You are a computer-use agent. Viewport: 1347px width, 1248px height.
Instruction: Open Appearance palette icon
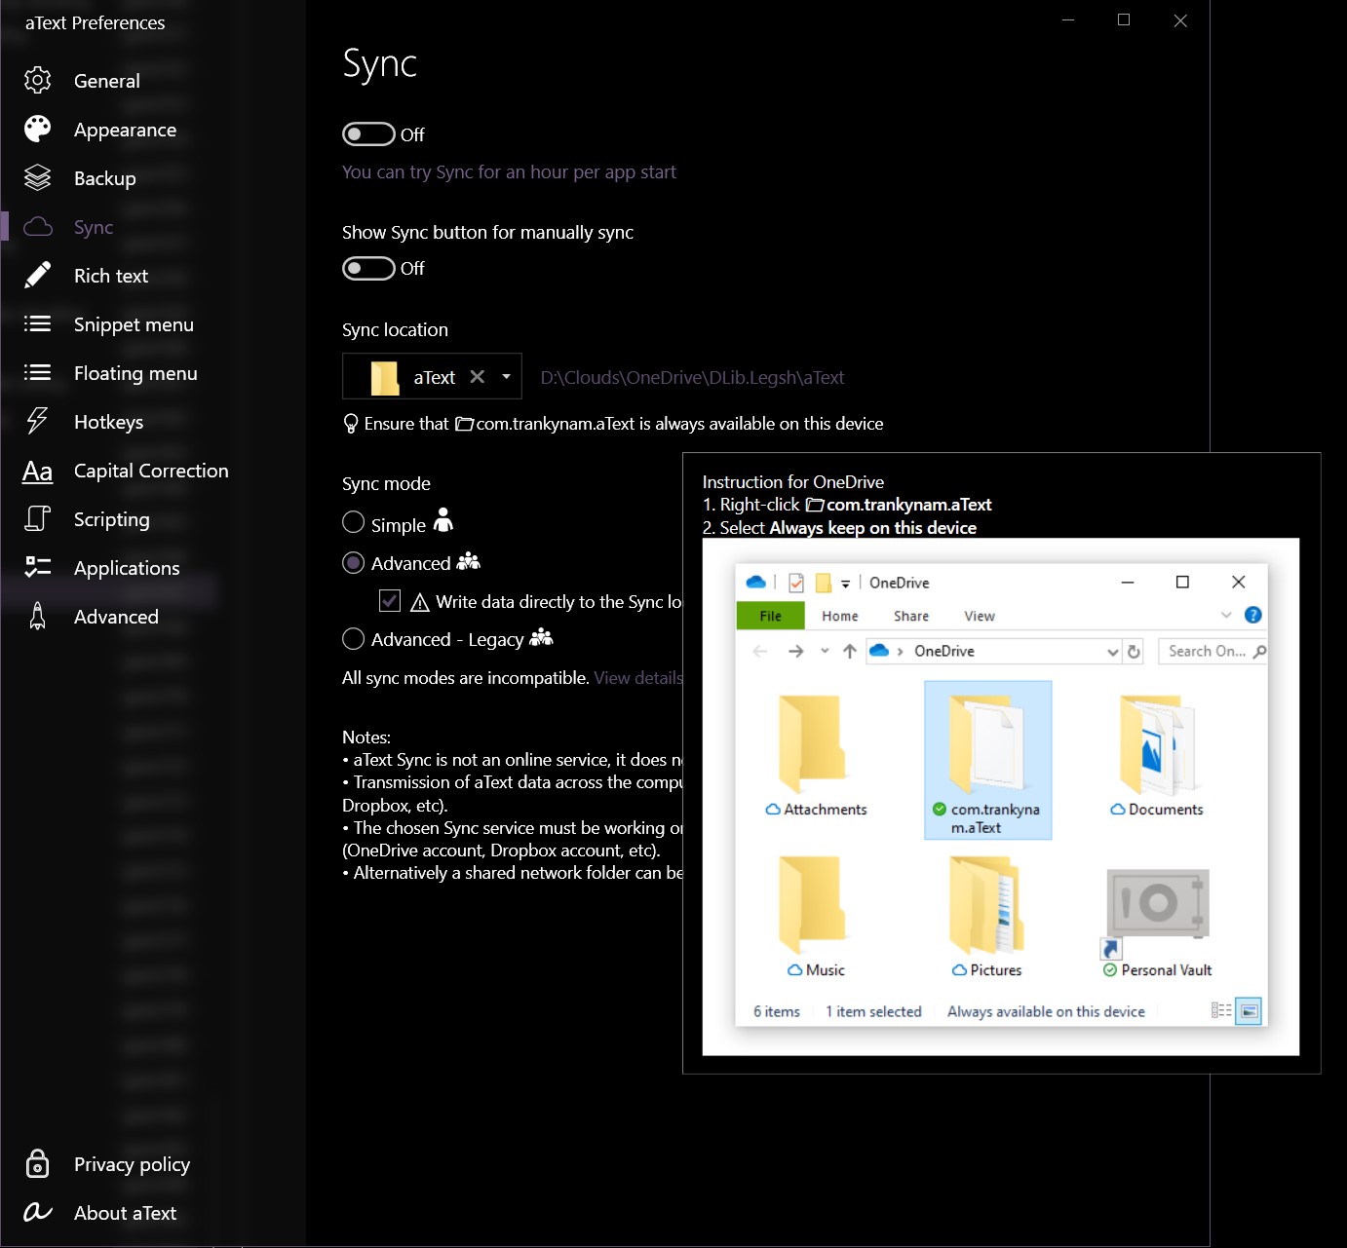(37, 130)
